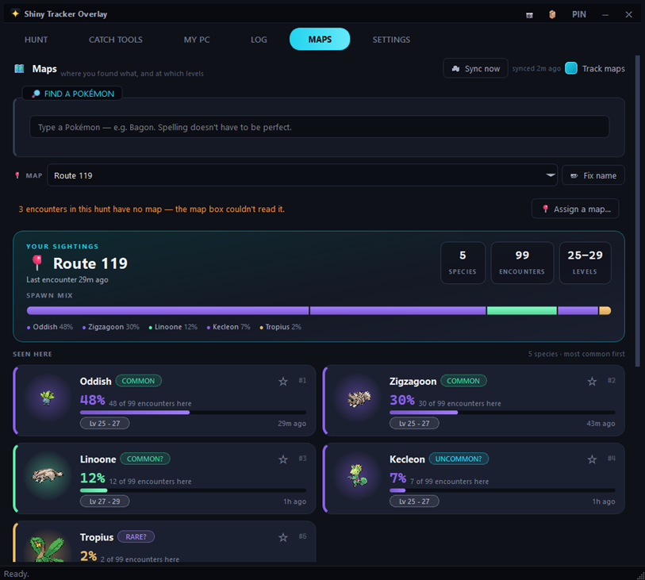The height and width of the screenshot is (580, 645).
Task: Favorite Oddish with its star icon
Action: click(283, 382)
